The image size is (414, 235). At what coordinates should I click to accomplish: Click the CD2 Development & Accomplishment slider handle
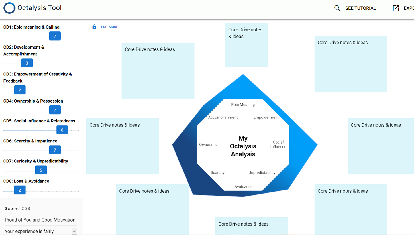[27, 63]
